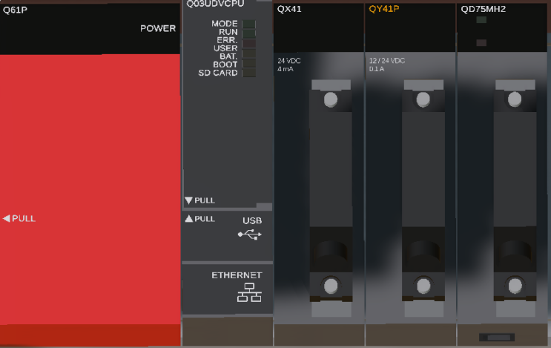Click the upward PULL arrow near USB
The image size is (551, 348).
click(x=188, y=219)
